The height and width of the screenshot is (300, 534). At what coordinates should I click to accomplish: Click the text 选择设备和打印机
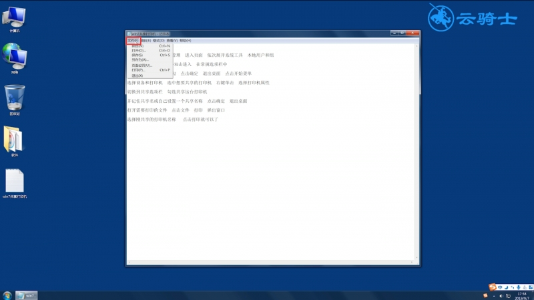click(x=145, y=82)
